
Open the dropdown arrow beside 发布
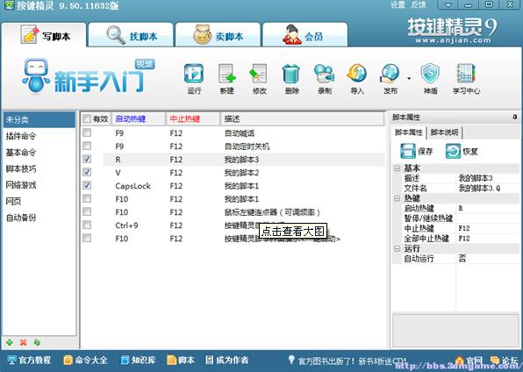tap(409, 79)
